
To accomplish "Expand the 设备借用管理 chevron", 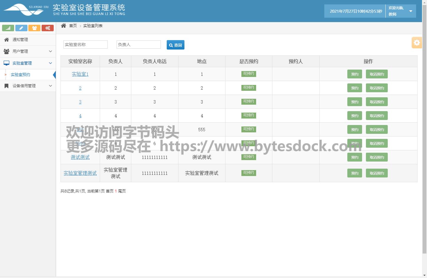I will pyautogui.click(x=50, y=86).
